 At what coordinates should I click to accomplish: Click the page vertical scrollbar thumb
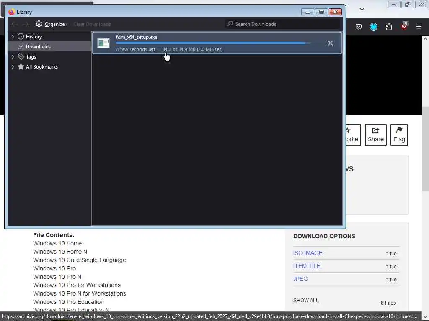[425, 149]
